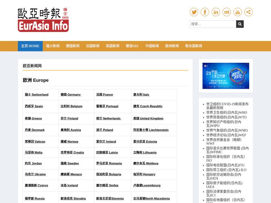This screenshot has width=271, height=203.
Task: Open the 瑞典 Sweden link
Action: (x=70, y=164)
